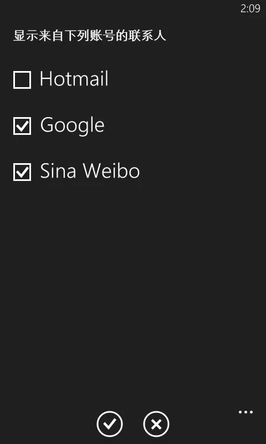This screenshot has height=444, width=266.
Task: Confirm selection with the circled checkmark icon
Action: 110,424
